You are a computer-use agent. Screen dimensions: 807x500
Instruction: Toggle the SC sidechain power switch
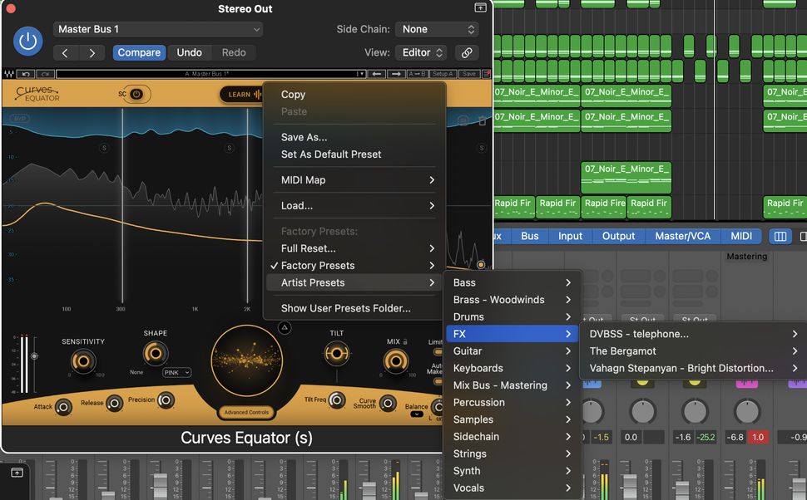tap(136, 95)
